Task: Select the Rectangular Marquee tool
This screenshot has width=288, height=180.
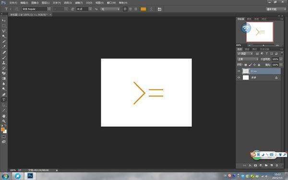Action: (x=4, y=26)
